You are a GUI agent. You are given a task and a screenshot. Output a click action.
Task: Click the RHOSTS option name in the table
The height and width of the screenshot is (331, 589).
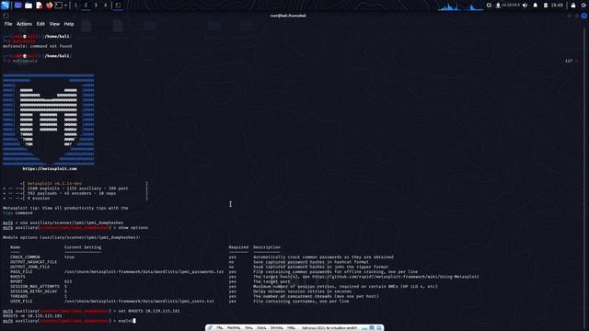click(17, 277)
